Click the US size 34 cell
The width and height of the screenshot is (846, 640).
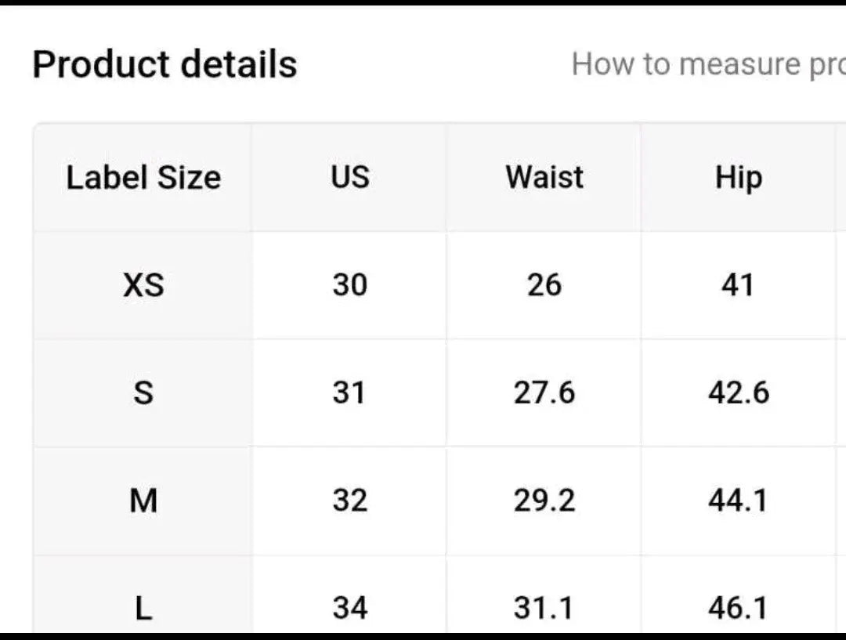click(x=349, y=608)
